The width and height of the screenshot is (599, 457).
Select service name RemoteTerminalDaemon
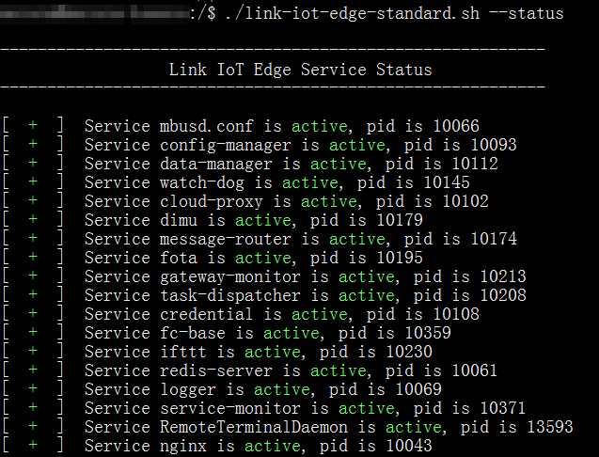tap(253, 427)
